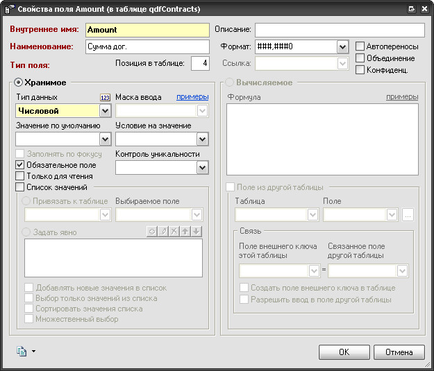Click into the Описание text field
The image size is (434, 371).
339,31
